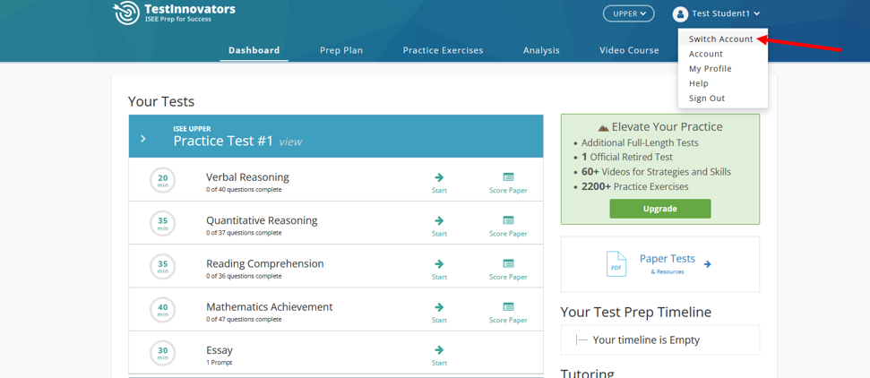
Task: Click the PDF document icon
Action: point(616,264)
